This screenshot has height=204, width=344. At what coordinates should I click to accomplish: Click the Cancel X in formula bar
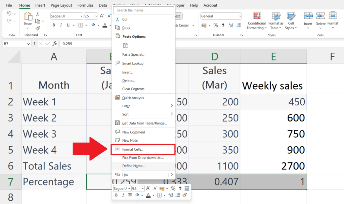[41, 44]
